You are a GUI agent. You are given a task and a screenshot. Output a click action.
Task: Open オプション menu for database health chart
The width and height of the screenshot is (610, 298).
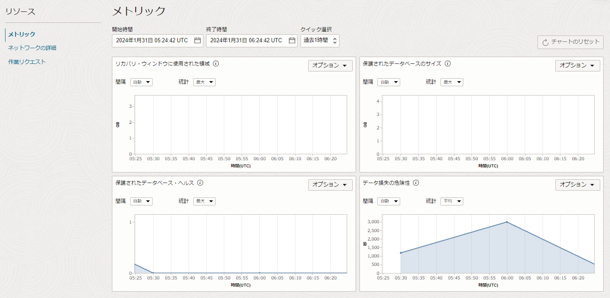(330, 185)
